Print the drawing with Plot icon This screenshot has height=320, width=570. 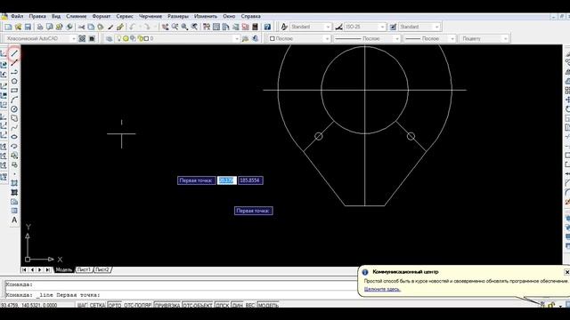click(40, 27)
